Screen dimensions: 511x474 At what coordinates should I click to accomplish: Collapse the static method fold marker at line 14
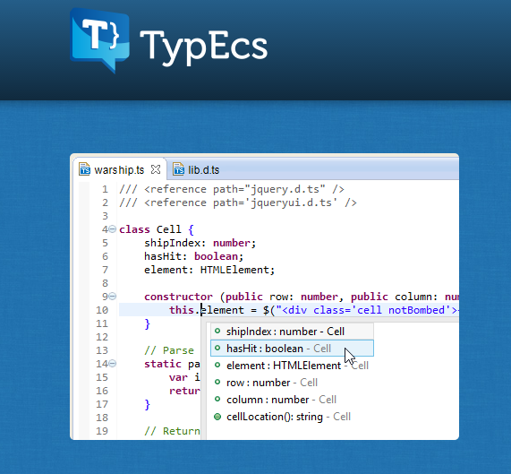(113, 363)
